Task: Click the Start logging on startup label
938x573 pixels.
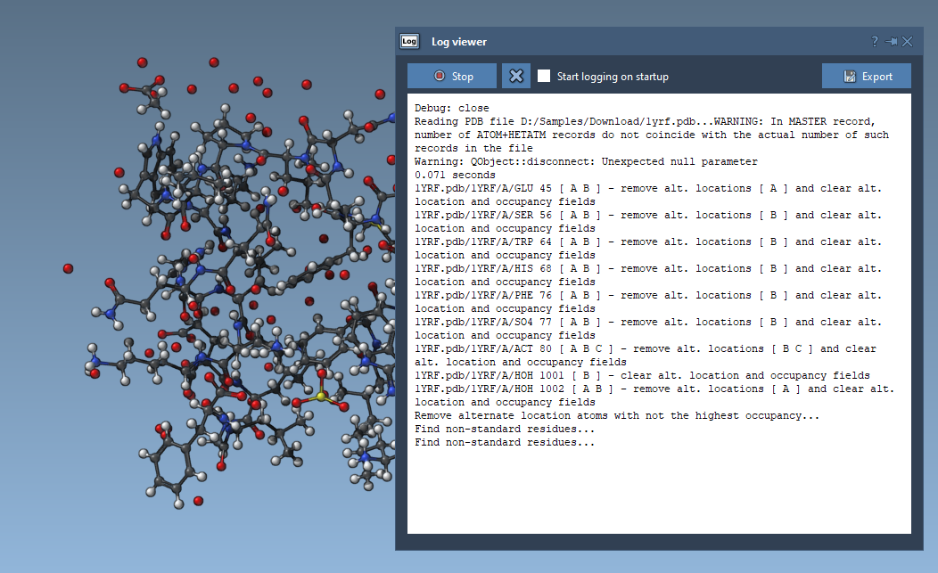Action: (x=613, y=77)
